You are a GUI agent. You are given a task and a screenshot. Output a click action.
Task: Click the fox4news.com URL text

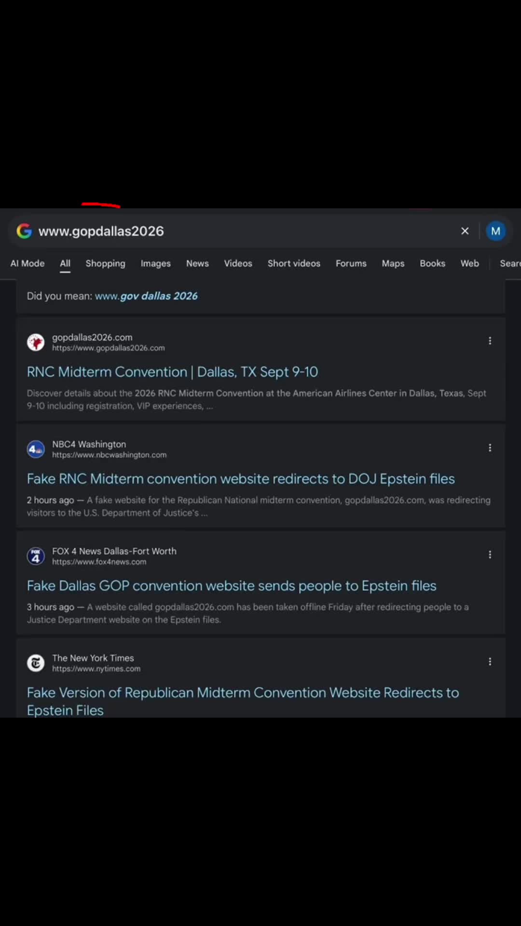(99, 562)
